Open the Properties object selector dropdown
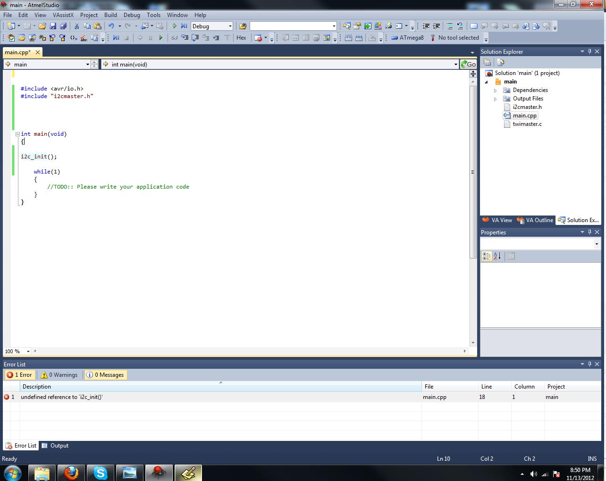The height and width of the screenshot is (481, 606). click(597, 244)
